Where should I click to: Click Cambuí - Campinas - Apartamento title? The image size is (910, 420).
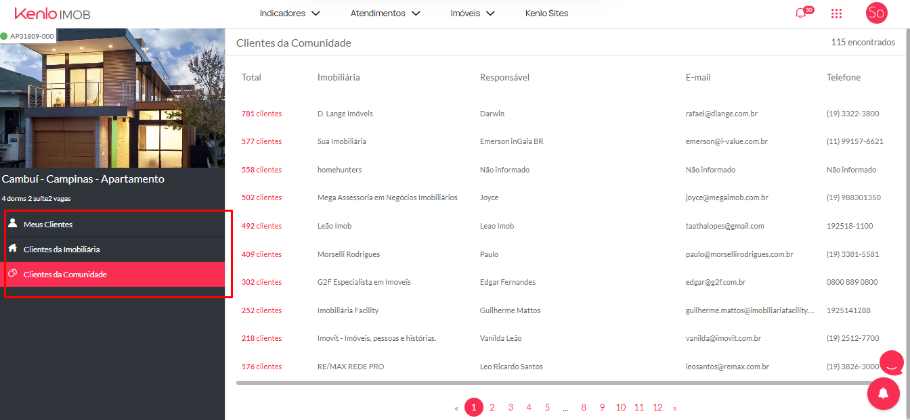(x=83, y=179)
